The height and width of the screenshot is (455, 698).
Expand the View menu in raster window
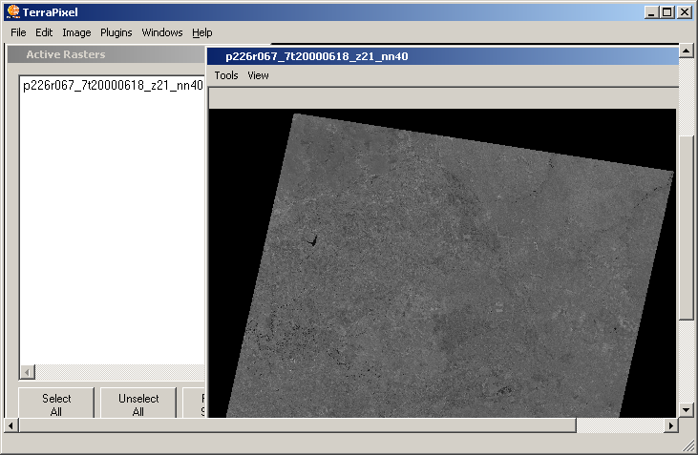tap(258, 75)
